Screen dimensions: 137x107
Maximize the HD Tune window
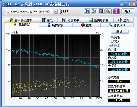coord(128,4)
